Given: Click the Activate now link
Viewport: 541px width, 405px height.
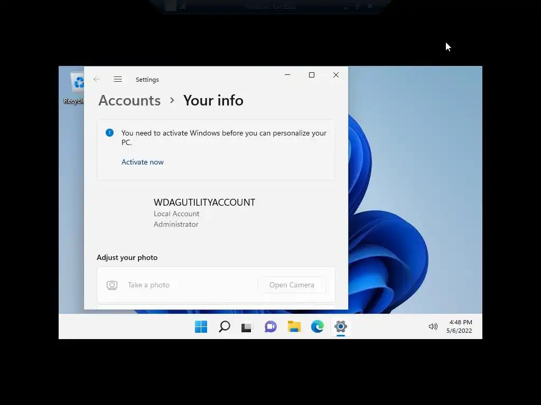Looking at the screenshot, I should tap(143, 162).
